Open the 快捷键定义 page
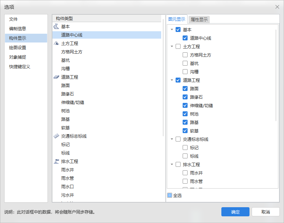 tap(20, 66)
